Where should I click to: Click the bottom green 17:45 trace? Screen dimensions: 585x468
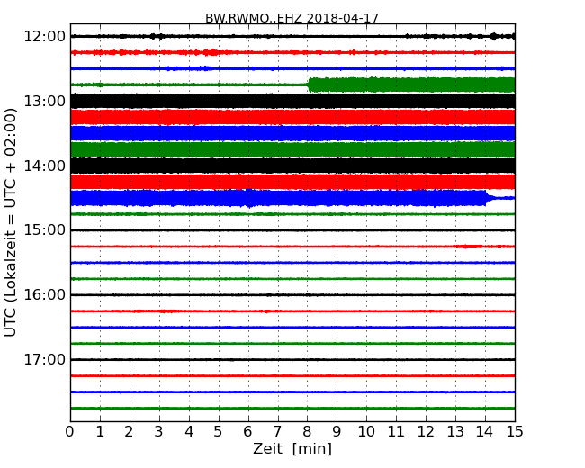(292, 408)
